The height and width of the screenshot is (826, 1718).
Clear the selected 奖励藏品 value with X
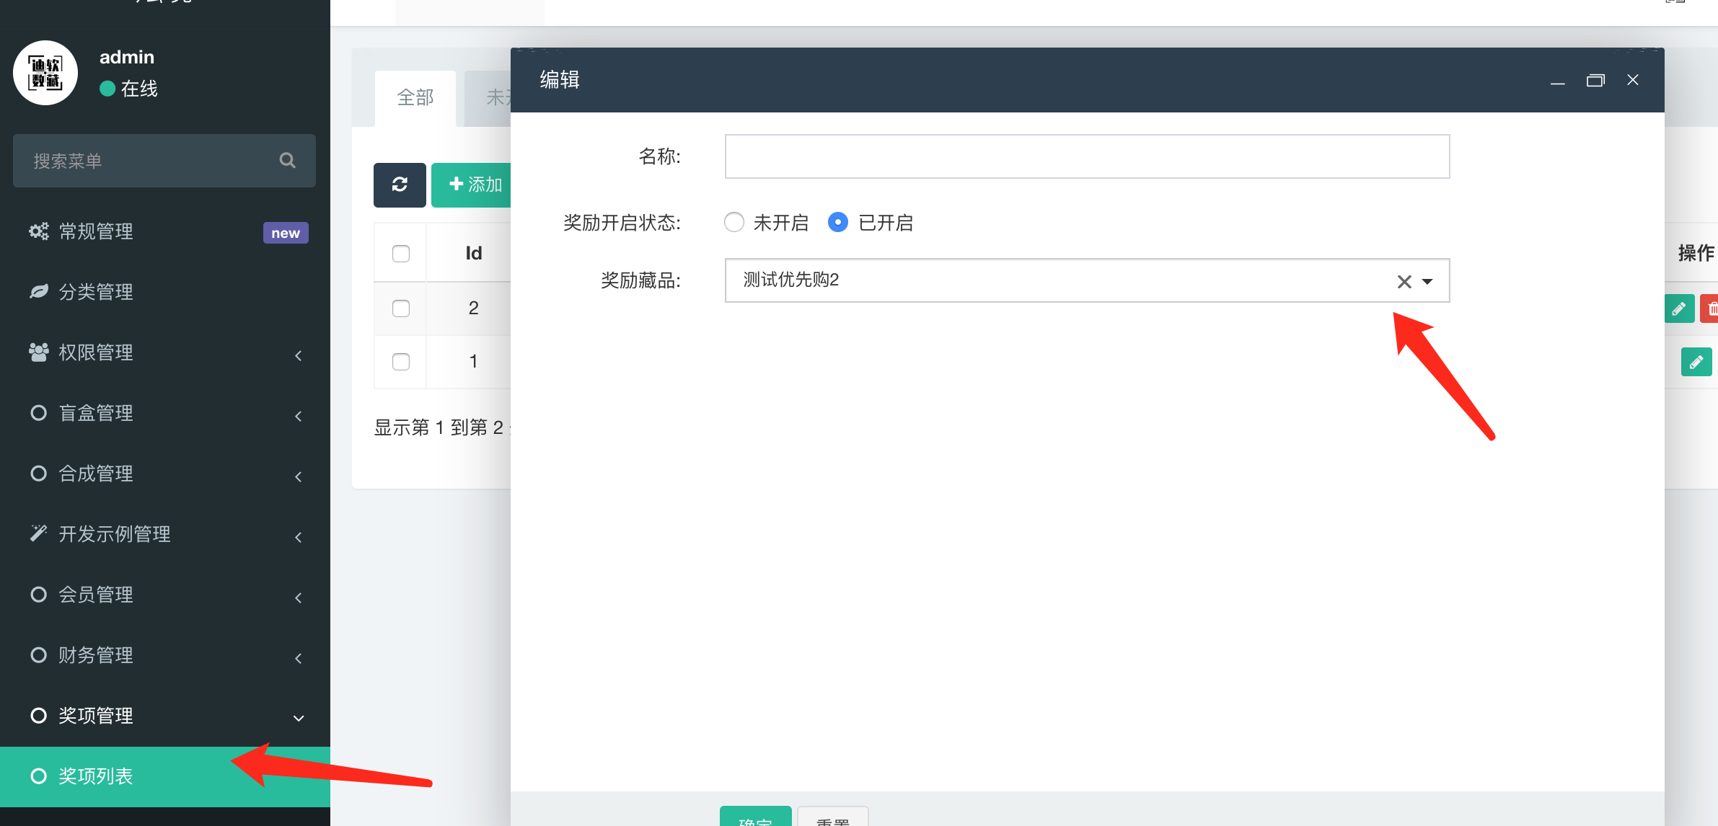(x=1404, y=282)
